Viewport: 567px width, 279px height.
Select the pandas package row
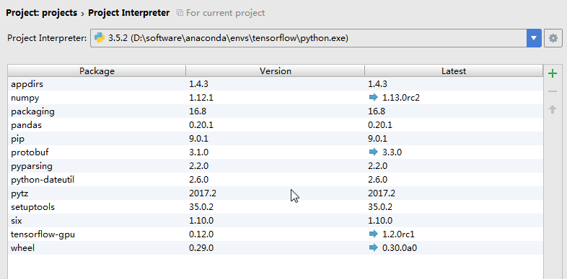275,125
